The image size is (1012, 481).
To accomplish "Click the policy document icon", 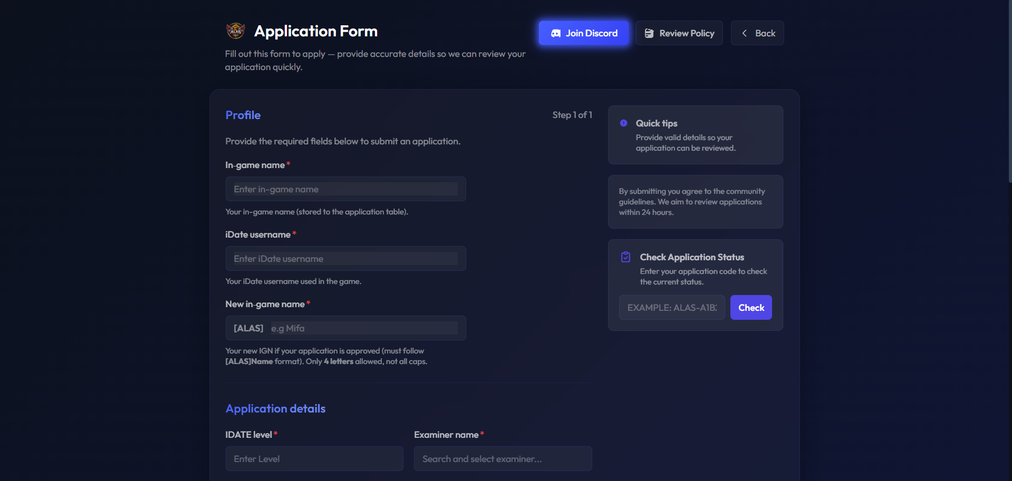I will tap(649, 33).
